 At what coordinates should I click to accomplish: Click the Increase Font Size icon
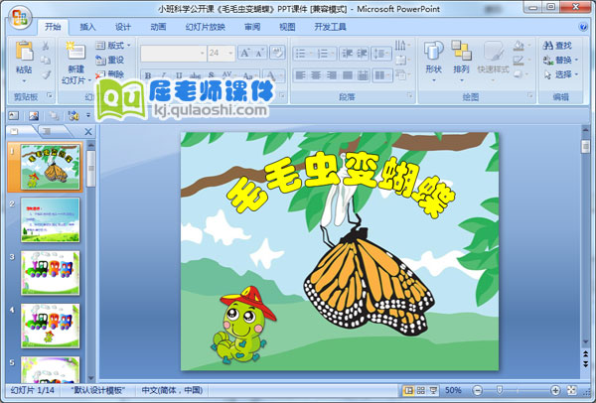244,53
